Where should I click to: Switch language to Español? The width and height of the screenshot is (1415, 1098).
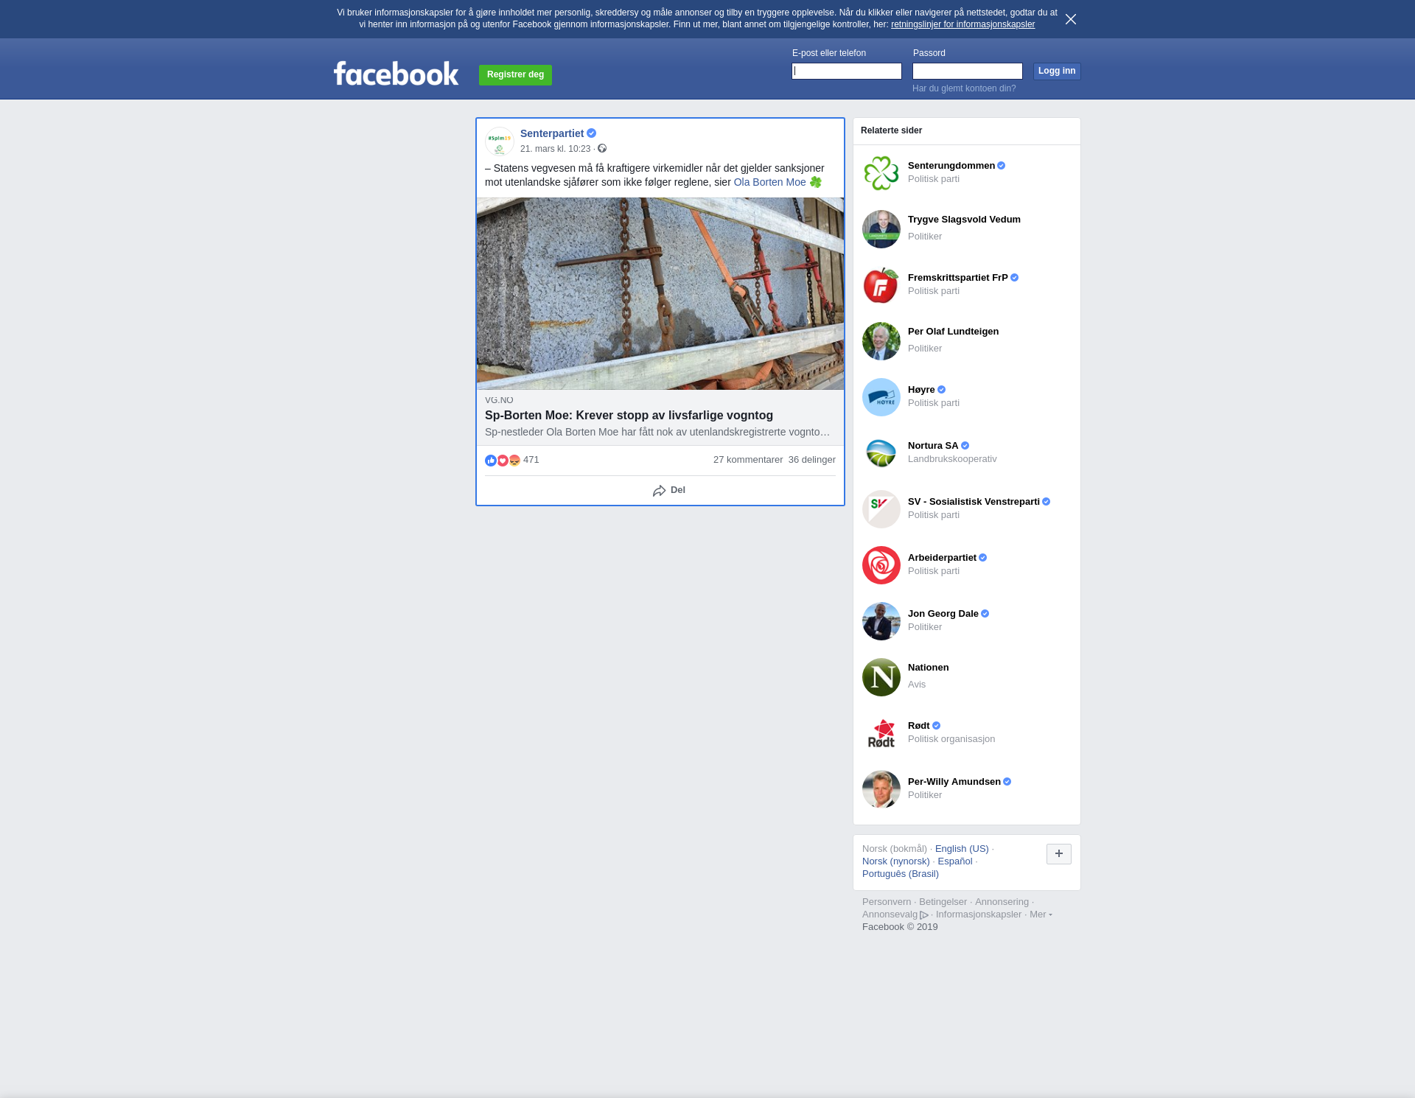coord(955,861)
